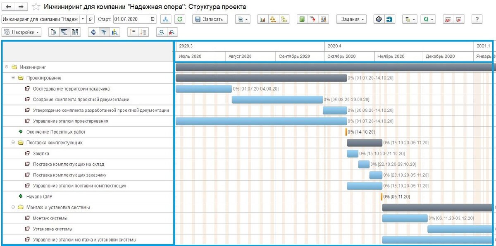The width and height of the screenshot is (496, 246).
Task: Refresh the project structure with green arrow
Action: [x=180, y=19]
